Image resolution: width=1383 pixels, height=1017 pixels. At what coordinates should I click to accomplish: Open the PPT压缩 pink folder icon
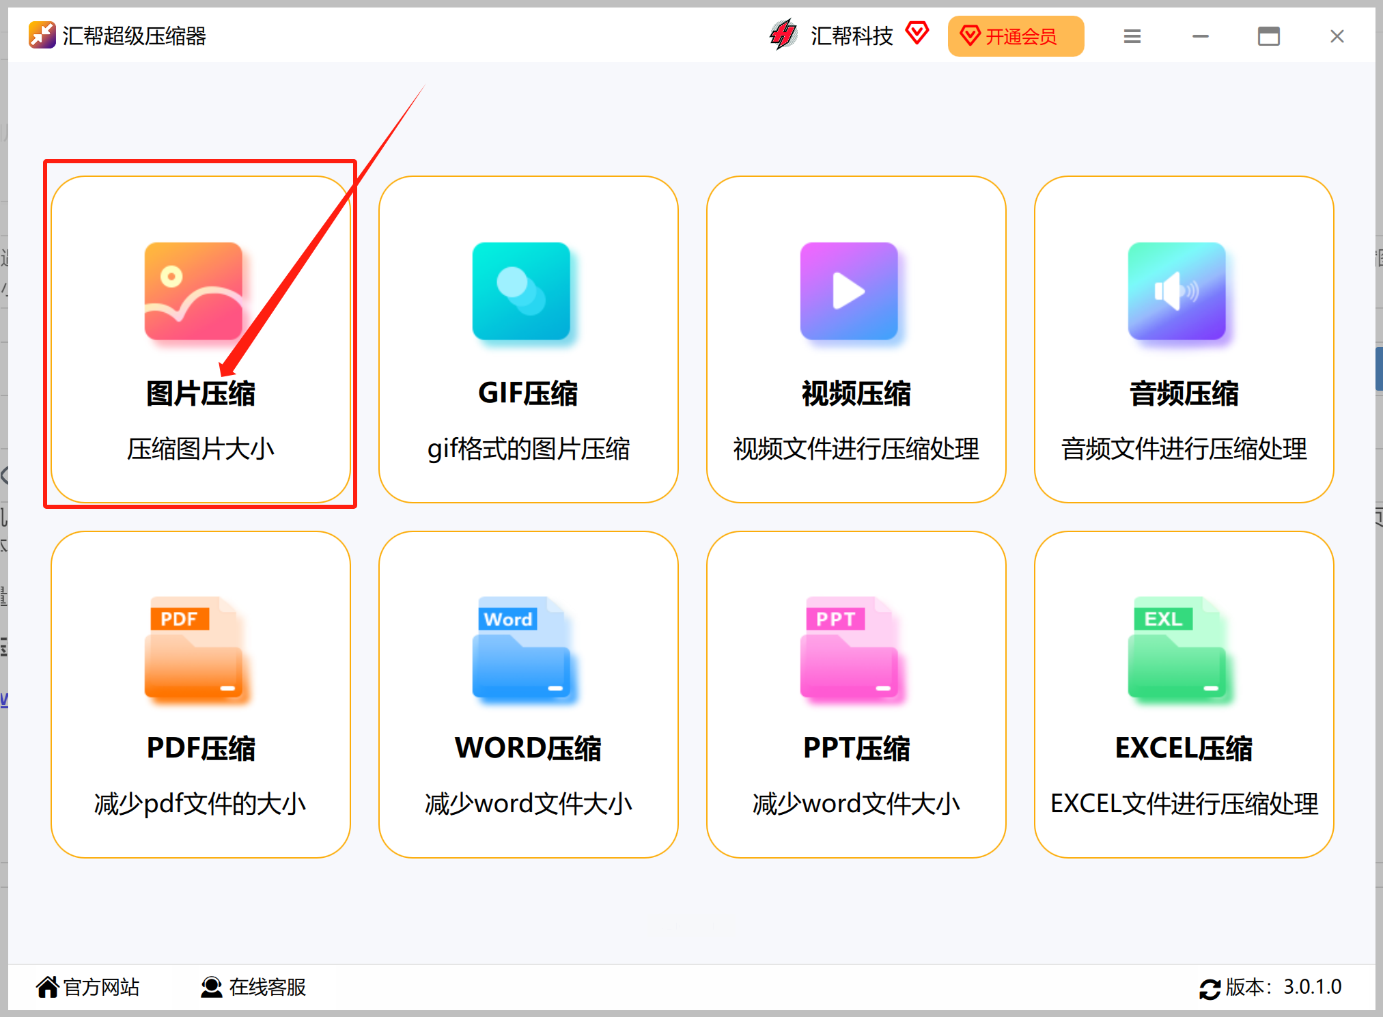[850, 649]
